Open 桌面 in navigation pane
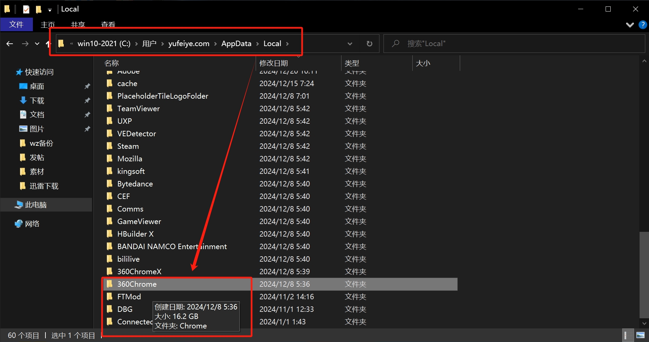 [37, 86]
